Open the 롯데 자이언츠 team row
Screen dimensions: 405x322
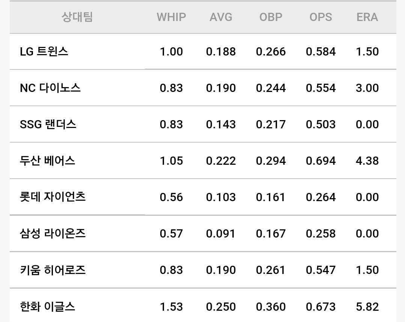pos(203,197)
